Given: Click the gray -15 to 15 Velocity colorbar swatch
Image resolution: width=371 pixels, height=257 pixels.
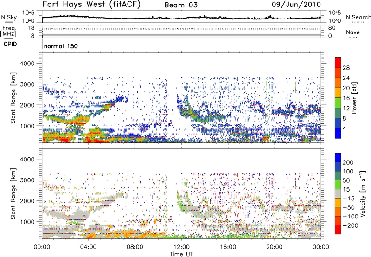Looking at the screenshot, I should [338, 193].
